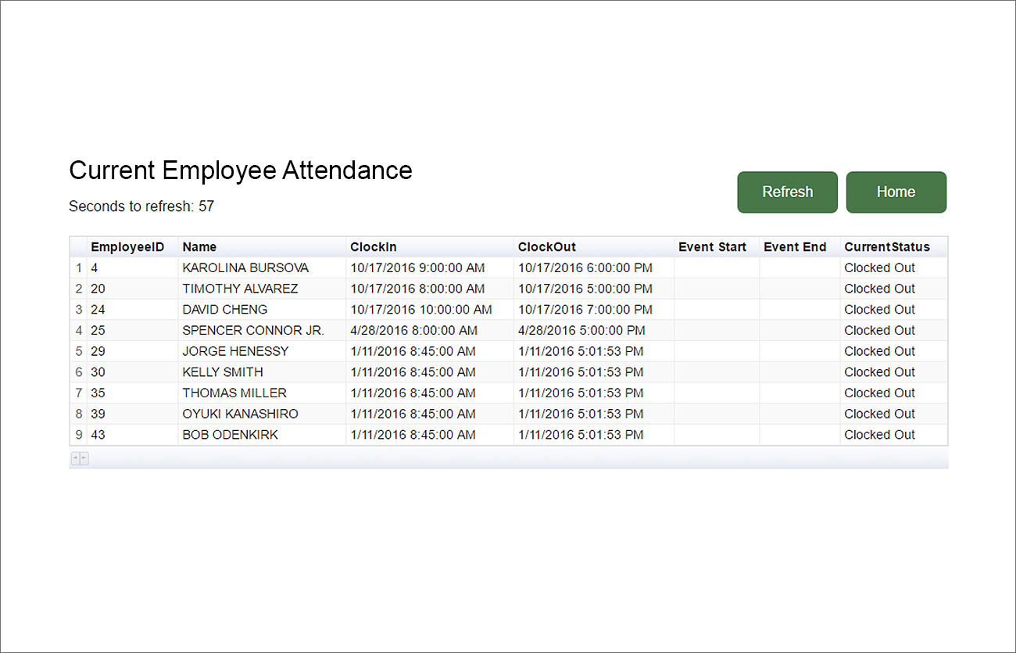This screenshot has width=1016, height=653.
Task: Select the TIMOTHY ALVAREZ name cell
Action: pos(262,289)
